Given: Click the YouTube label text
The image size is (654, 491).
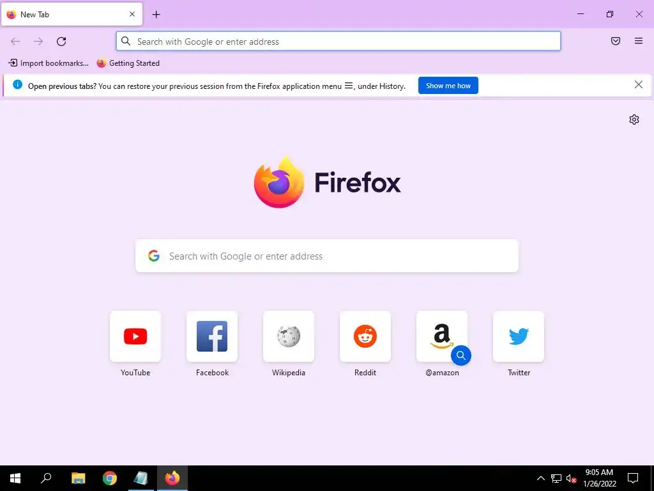Looking at the screenshot, I should [x=135, y=373].
